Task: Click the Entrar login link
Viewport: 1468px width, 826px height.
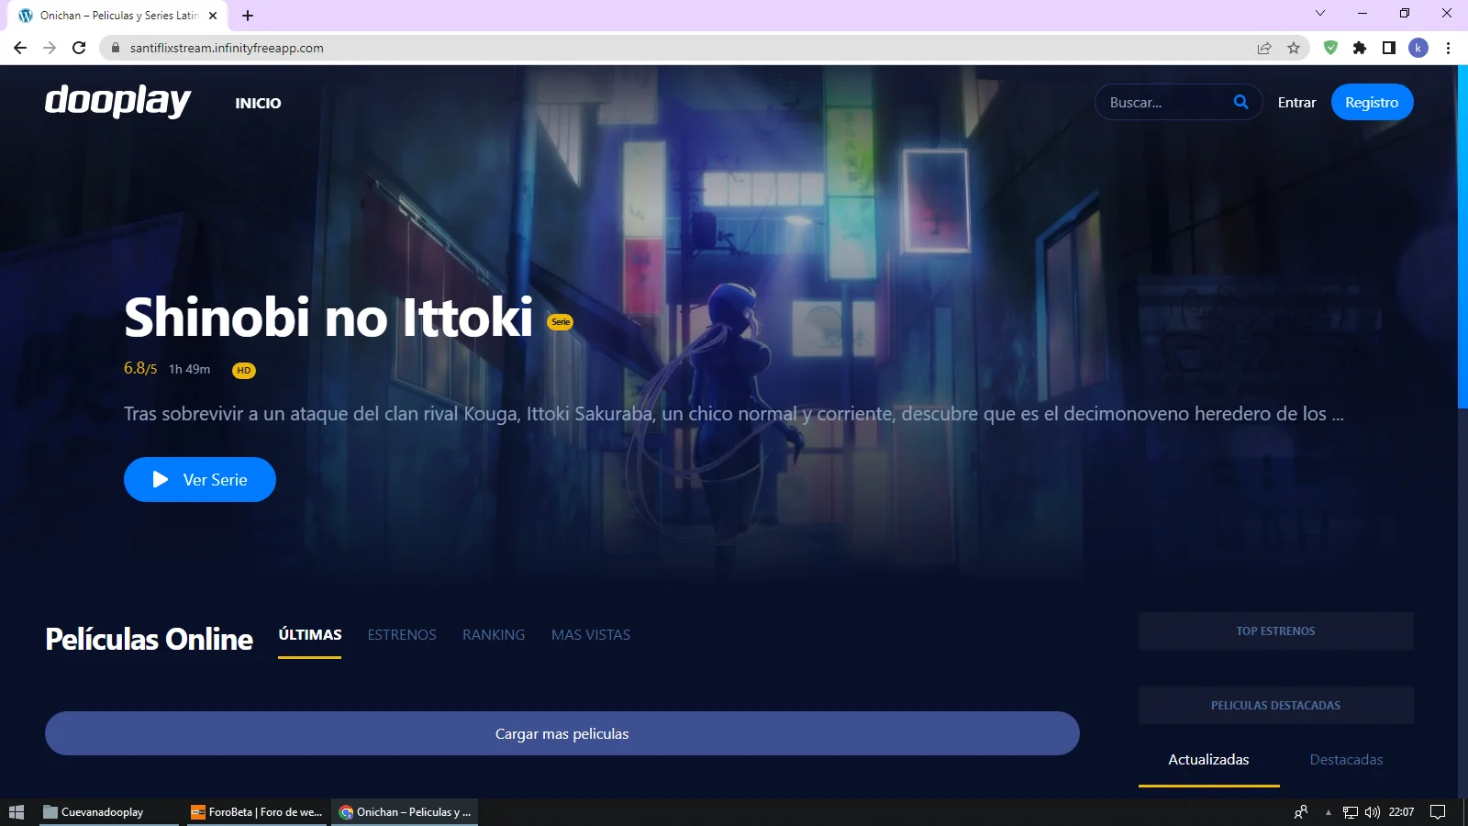Action: (x=1296, y=102)
